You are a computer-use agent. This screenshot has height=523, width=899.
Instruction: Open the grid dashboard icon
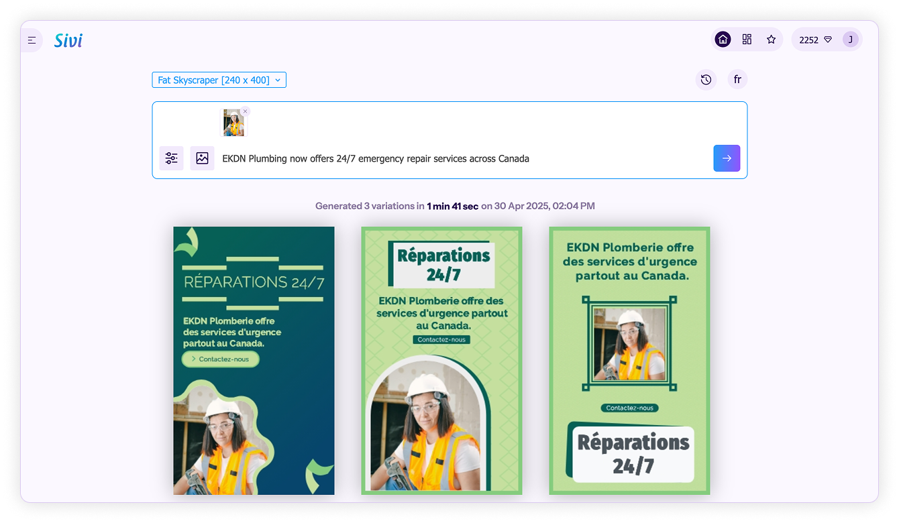coord(747,40)
